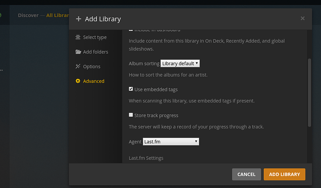Click the orange Add Library button
The height and width of the screenshot is (188, 321).
point(284,175)
